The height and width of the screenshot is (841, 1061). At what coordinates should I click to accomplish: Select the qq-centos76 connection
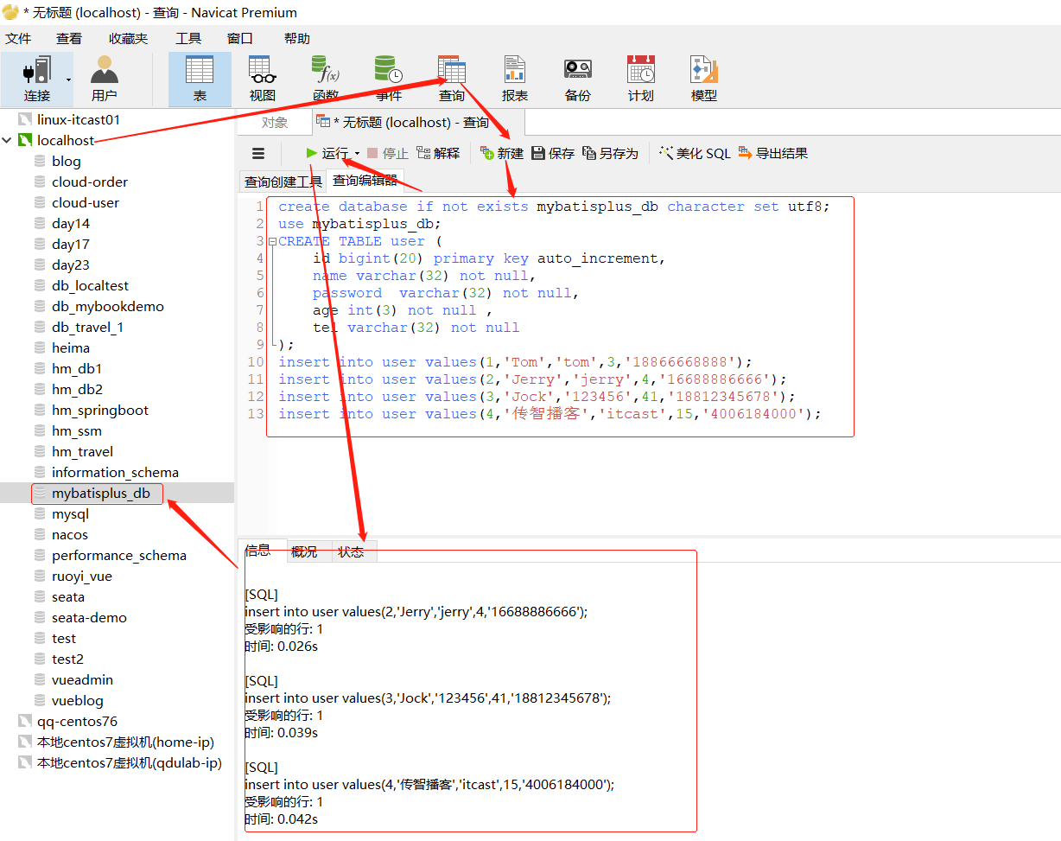click(77, 721)
